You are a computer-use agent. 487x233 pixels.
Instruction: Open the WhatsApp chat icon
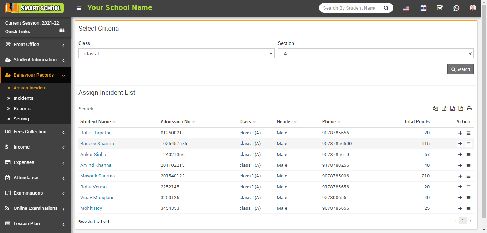(456, 8)
